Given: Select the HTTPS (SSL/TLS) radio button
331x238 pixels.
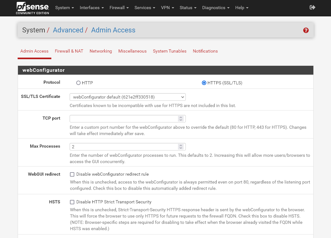Looking at the screenshot, I should pos(204,83).
